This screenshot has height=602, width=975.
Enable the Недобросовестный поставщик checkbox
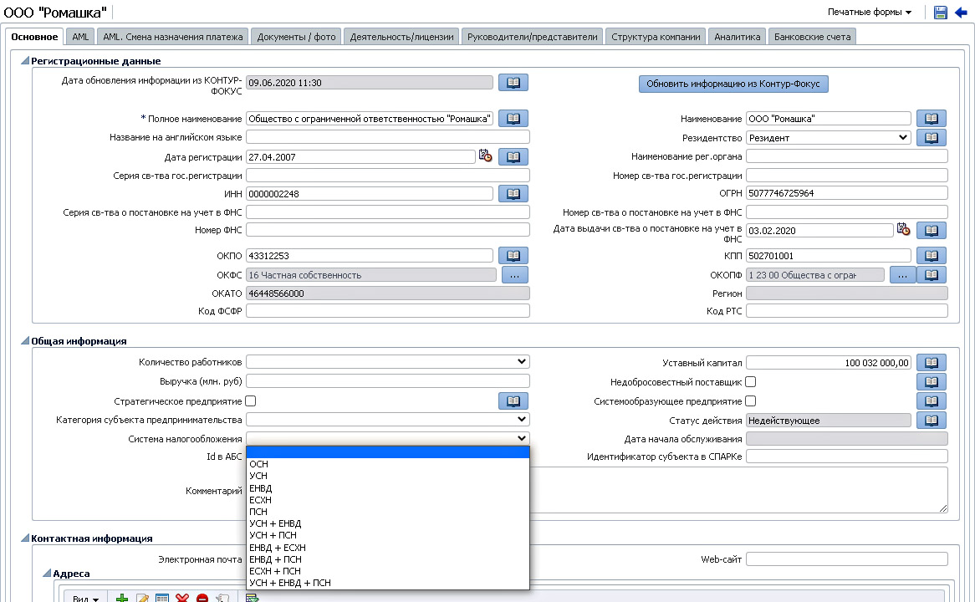click(750, 382)
